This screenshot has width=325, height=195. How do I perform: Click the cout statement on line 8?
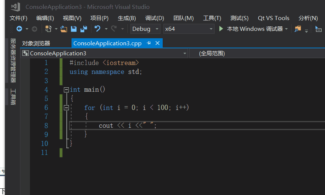128,126
